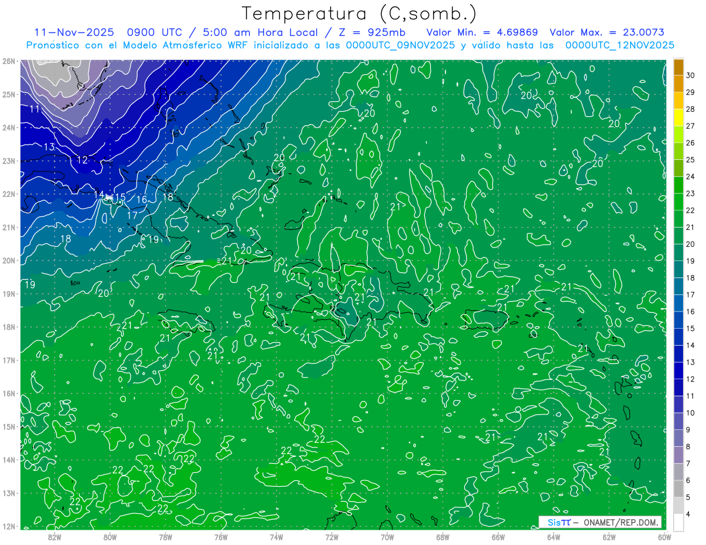Viewport: 706px width, 545px height.
Task: Click longitude axis label "66W"
Action: [x=498, y=537]
